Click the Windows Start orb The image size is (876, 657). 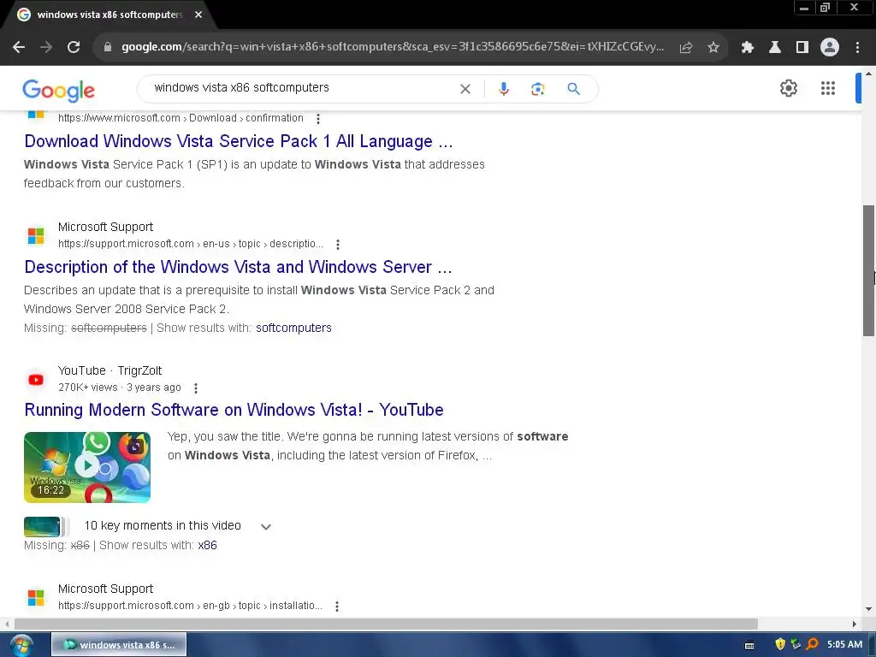pyautogui.click(x=21, y=645)
